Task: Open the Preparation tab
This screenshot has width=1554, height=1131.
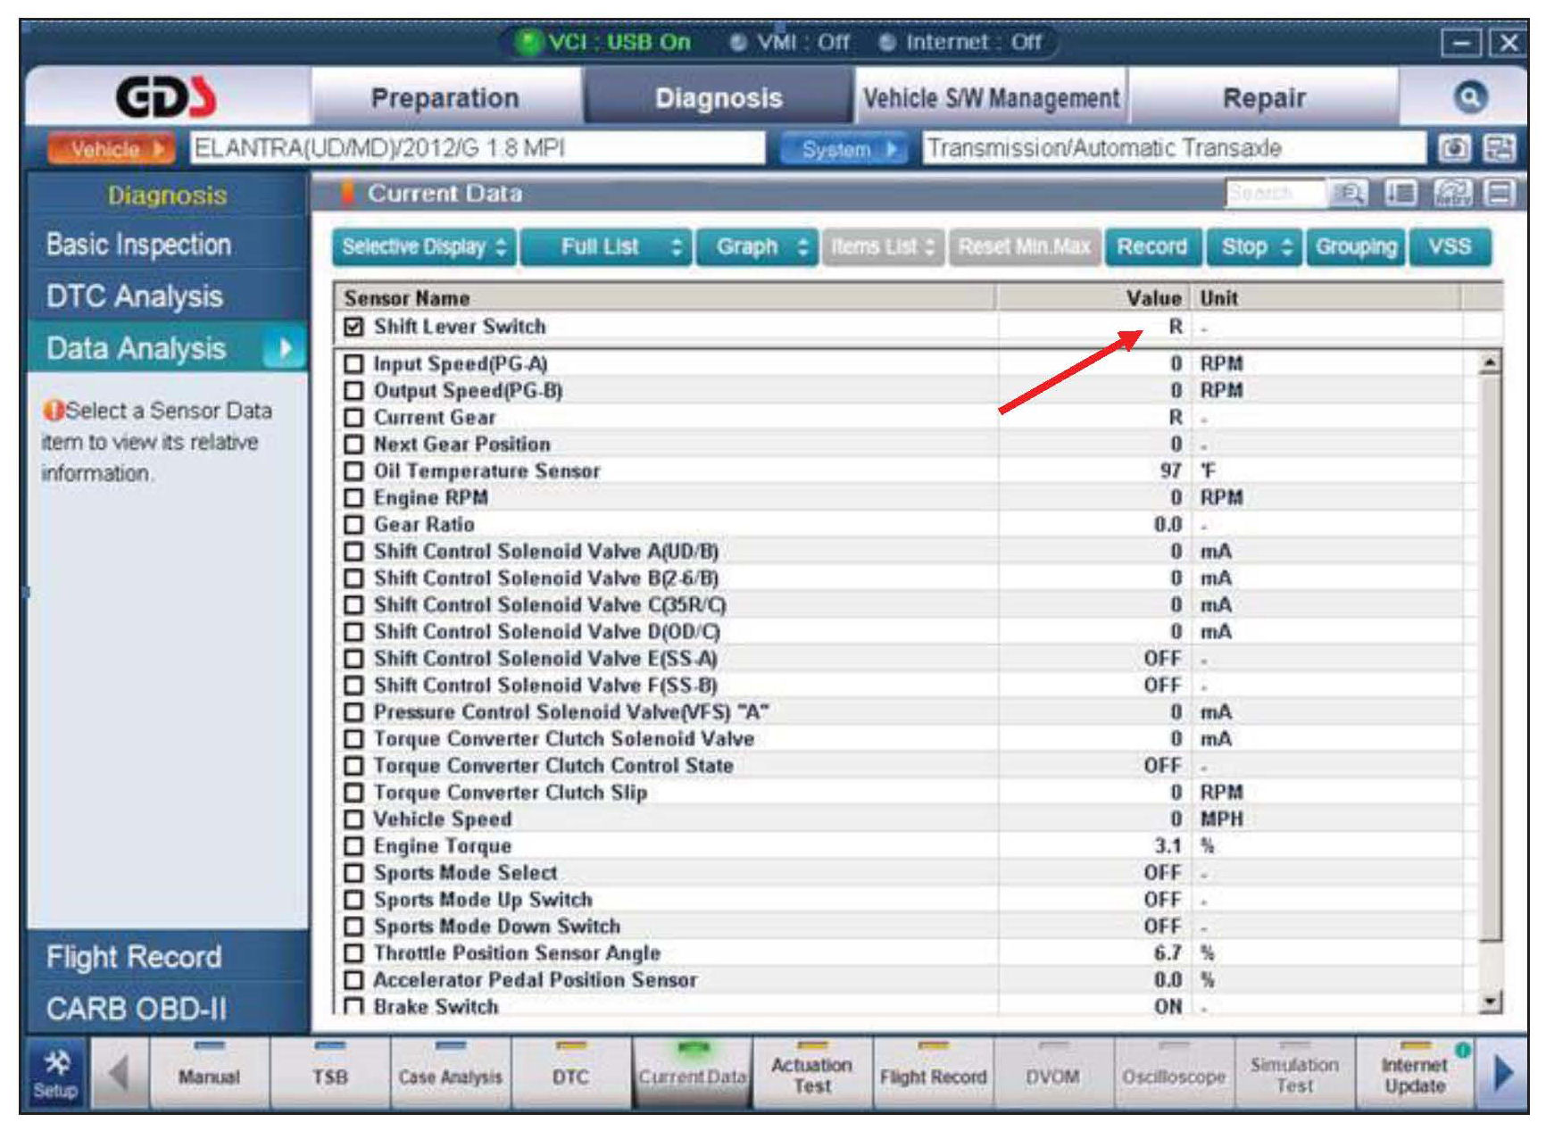Action: (445, 98)
